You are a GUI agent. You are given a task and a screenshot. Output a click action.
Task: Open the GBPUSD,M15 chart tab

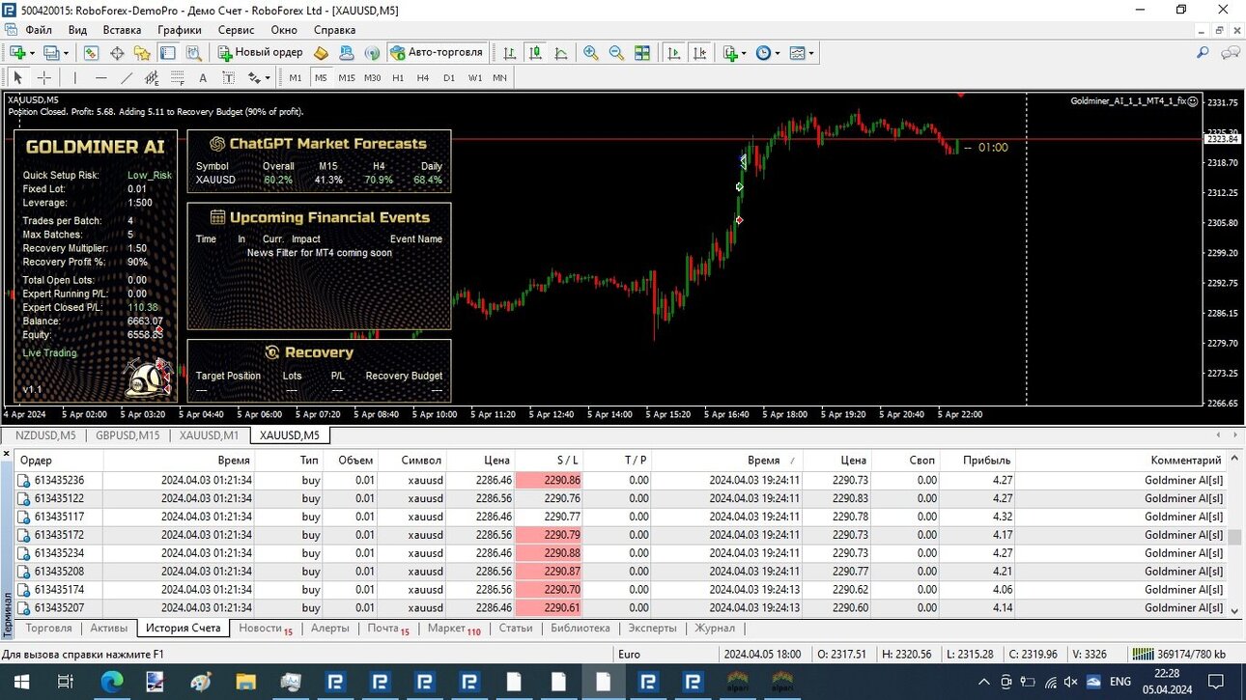tap(127, 435)
